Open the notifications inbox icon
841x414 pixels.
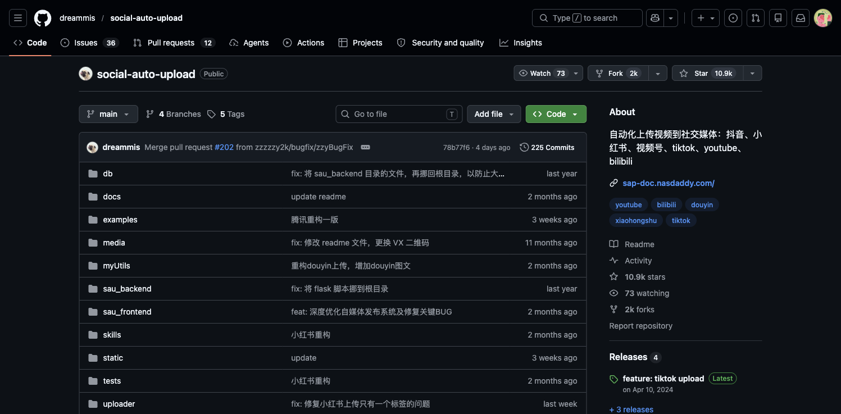[801, 18]
